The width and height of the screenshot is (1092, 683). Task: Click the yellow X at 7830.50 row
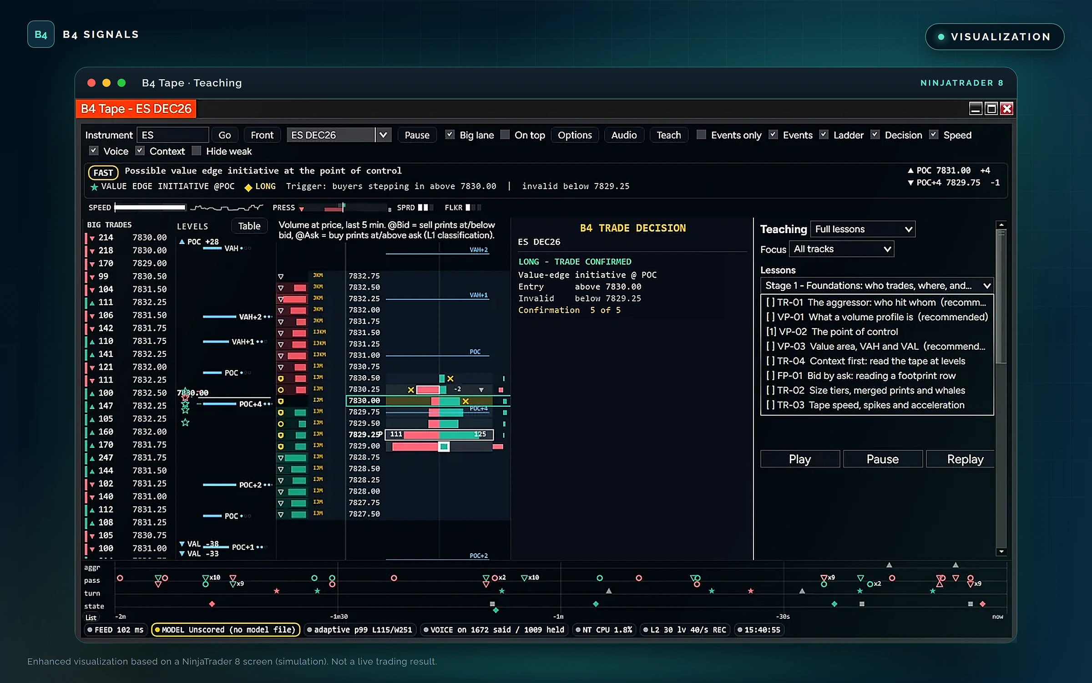pos(450,378)
